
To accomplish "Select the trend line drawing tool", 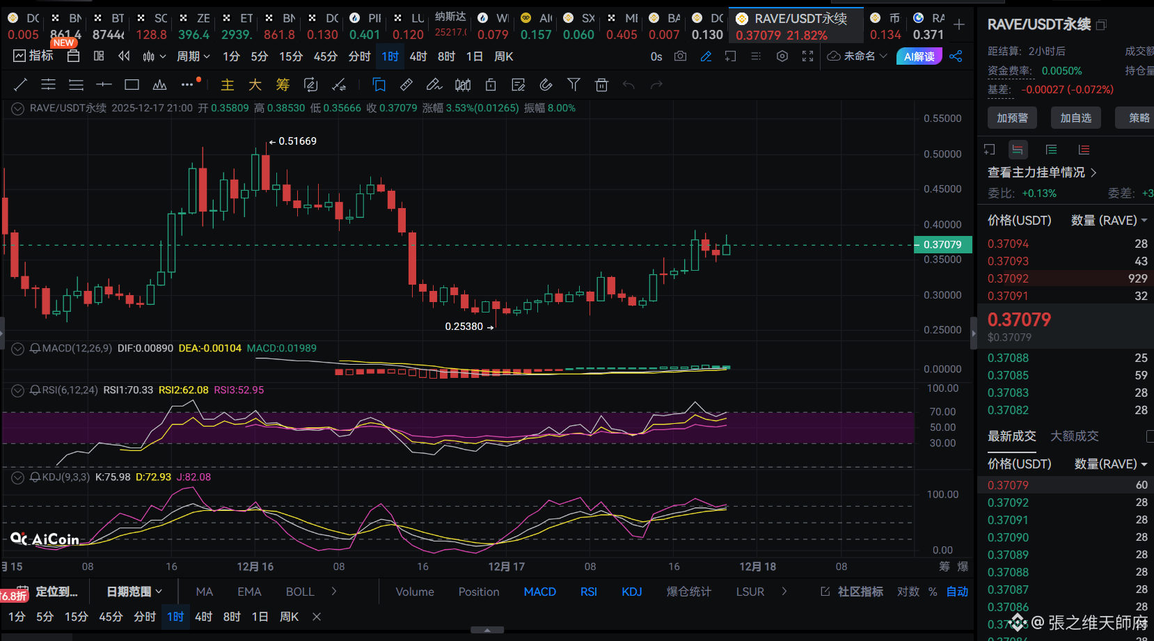I will (x=20, y=85).
